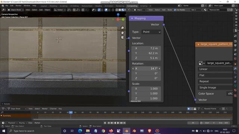The image size is (239, 134).
Task: Click Bandicam recorder taskbar icon
Action: pyautogui.click(x=157, y=131)
